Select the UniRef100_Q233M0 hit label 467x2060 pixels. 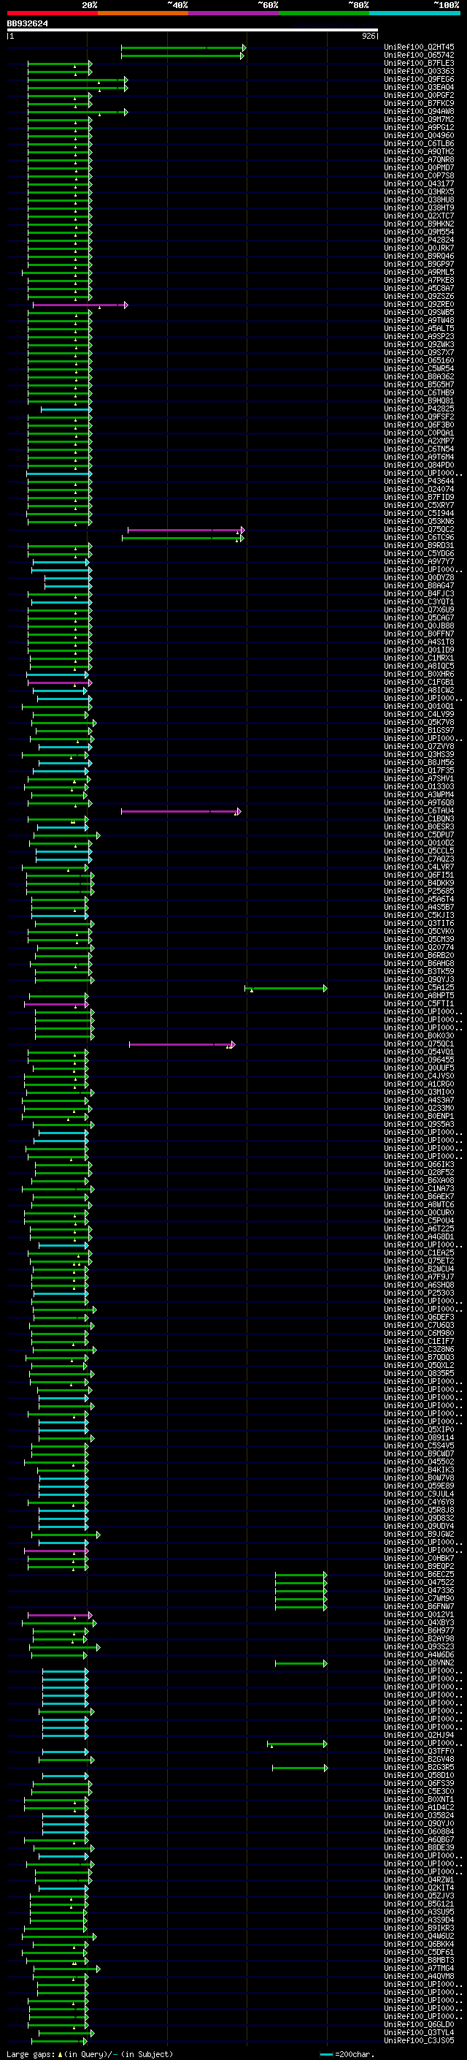click(419, 1109)
